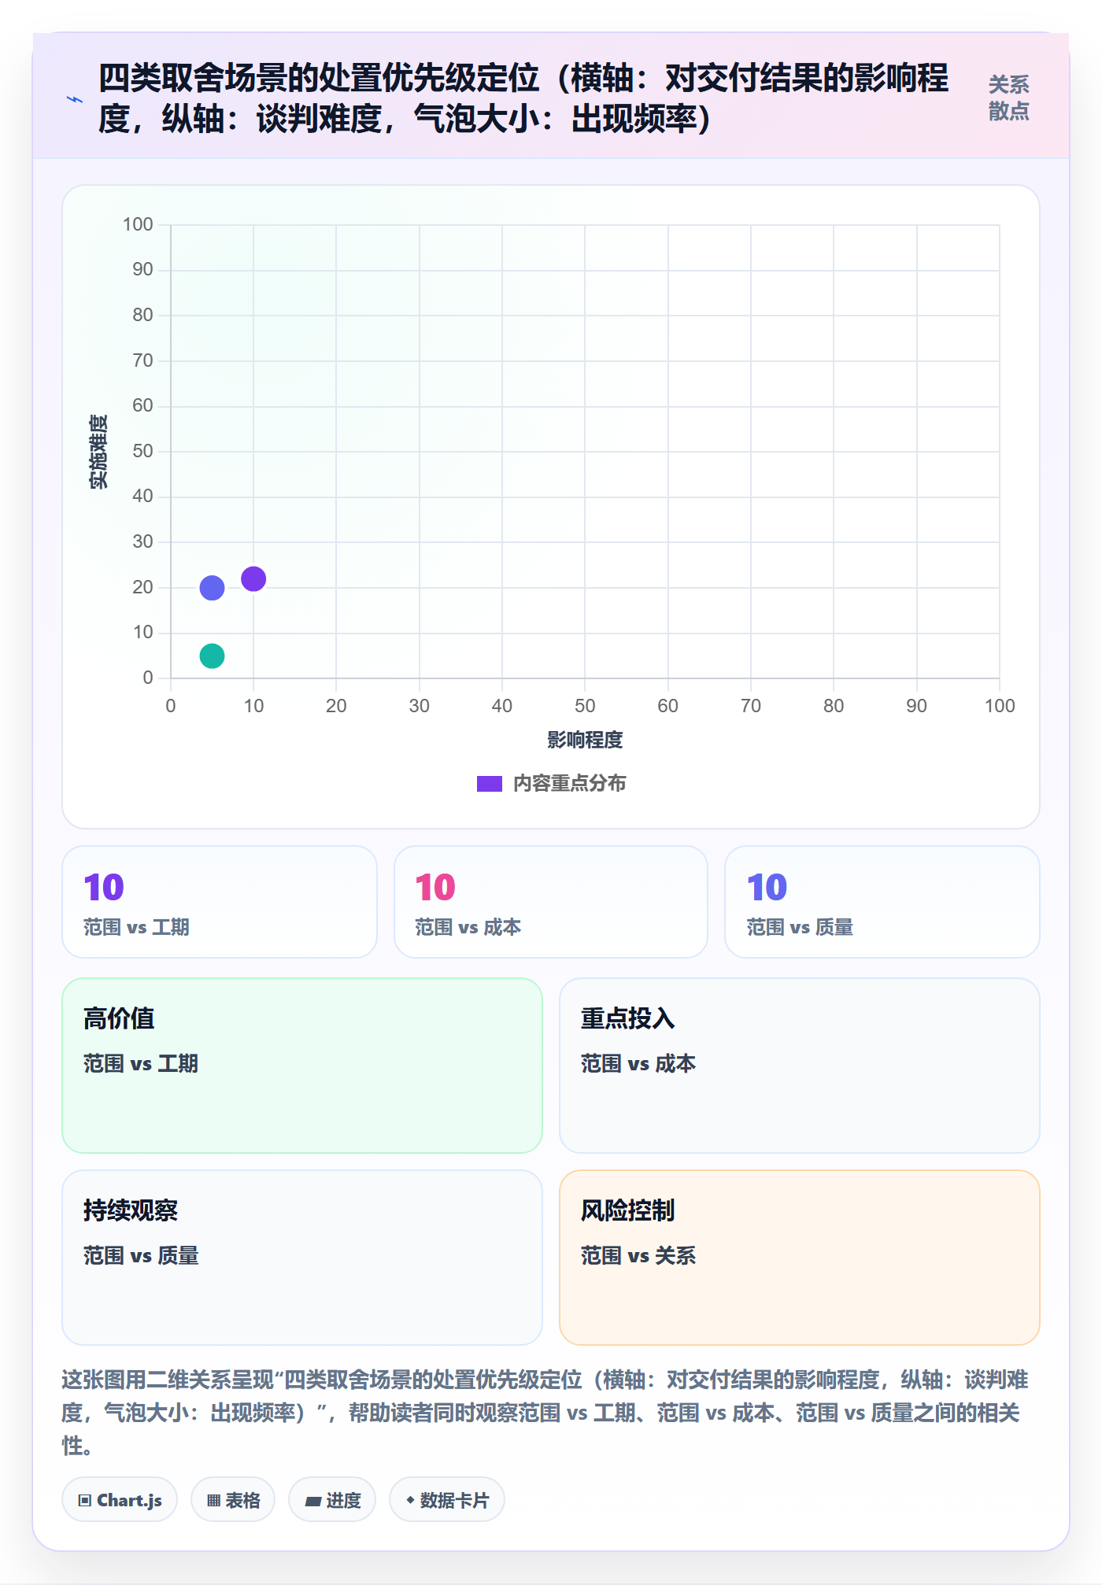The image size is (1102, 1585).
Task: Select the 风险控制 quadrant card
Action: (800, 1258)
